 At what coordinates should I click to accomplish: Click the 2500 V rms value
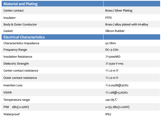point(114,64)
